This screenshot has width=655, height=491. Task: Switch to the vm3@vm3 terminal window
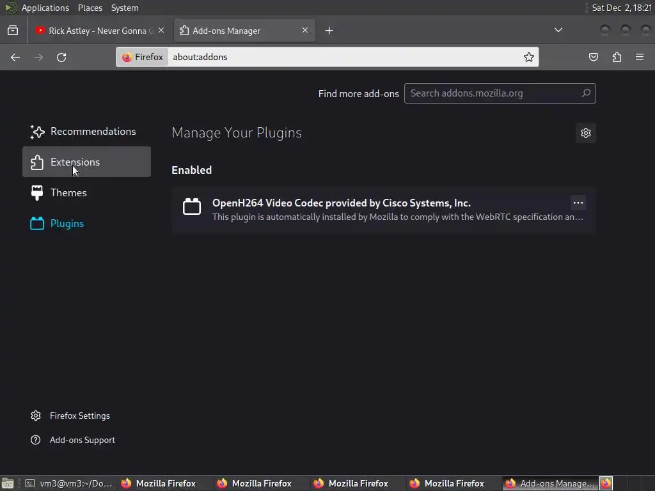pos(68,483)
